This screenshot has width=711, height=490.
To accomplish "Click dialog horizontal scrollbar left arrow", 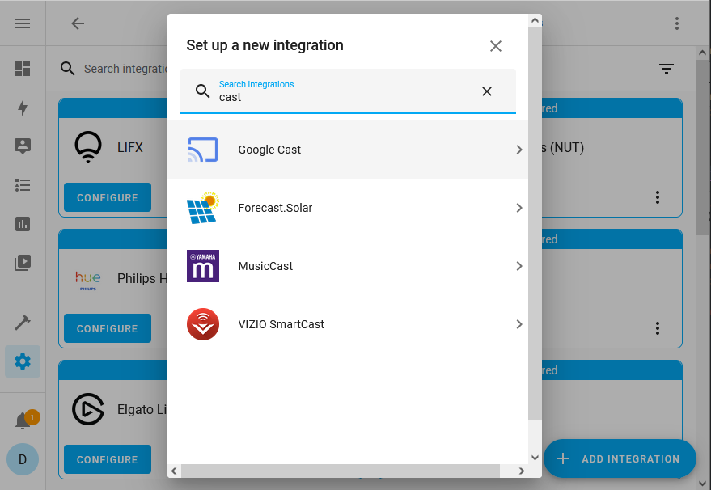I will tap(174, 471).
